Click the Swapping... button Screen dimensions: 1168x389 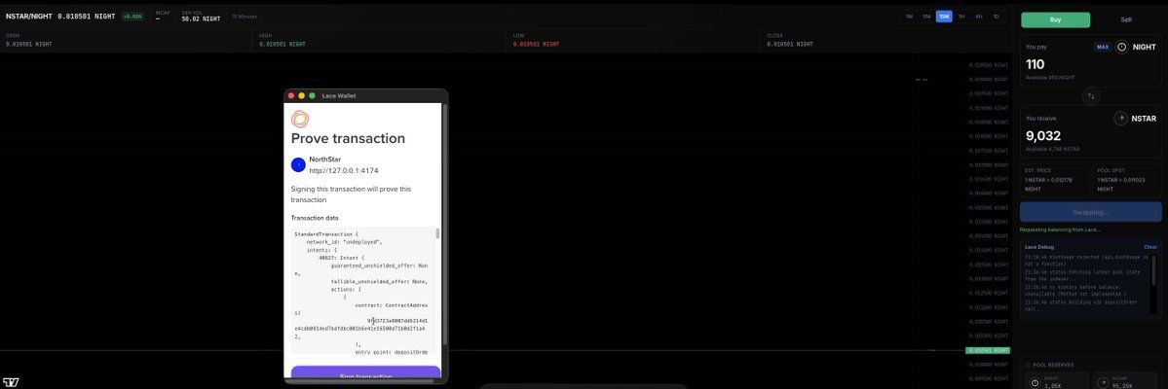1090,212
